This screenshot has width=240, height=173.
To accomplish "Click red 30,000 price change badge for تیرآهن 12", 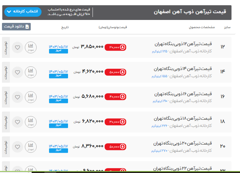I will point(115,47).
